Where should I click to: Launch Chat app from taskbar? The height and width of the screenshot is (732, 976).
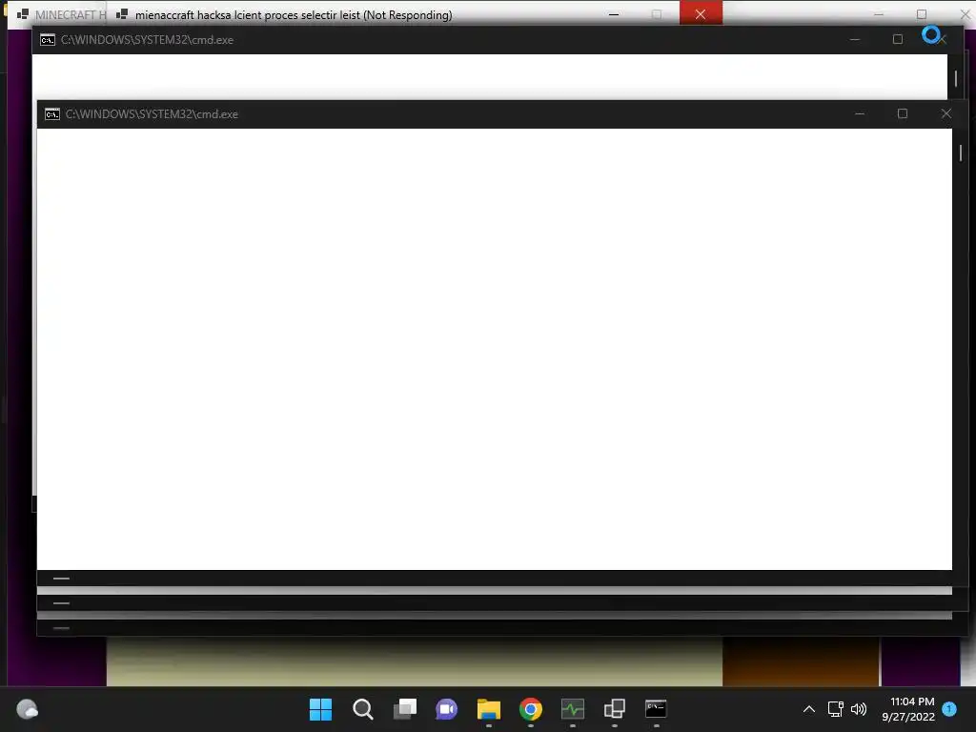(446, 709)
